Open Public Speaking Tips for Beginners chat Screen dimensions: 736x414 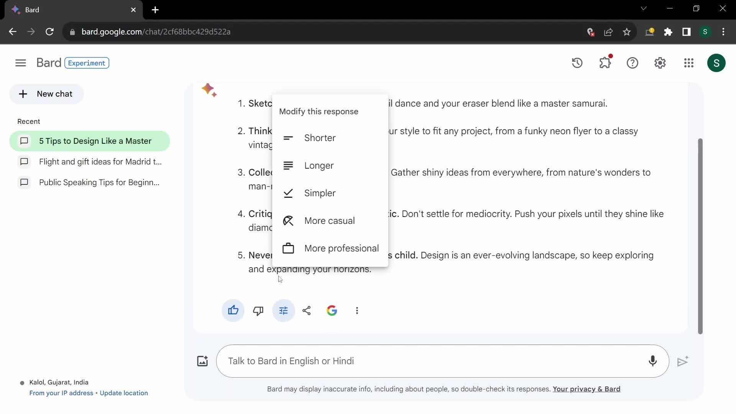(x=90, y=182)
